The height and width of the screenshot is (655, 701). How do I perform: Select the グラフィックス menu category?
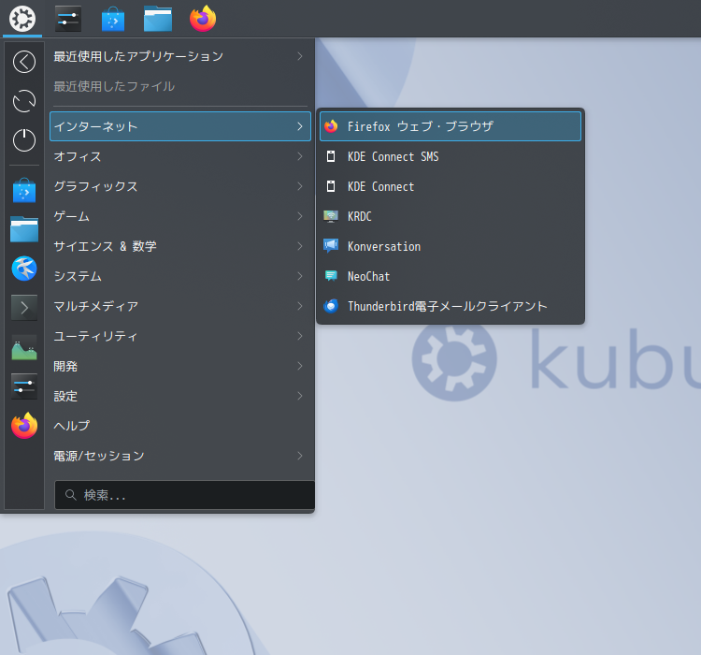click(180, 186)
